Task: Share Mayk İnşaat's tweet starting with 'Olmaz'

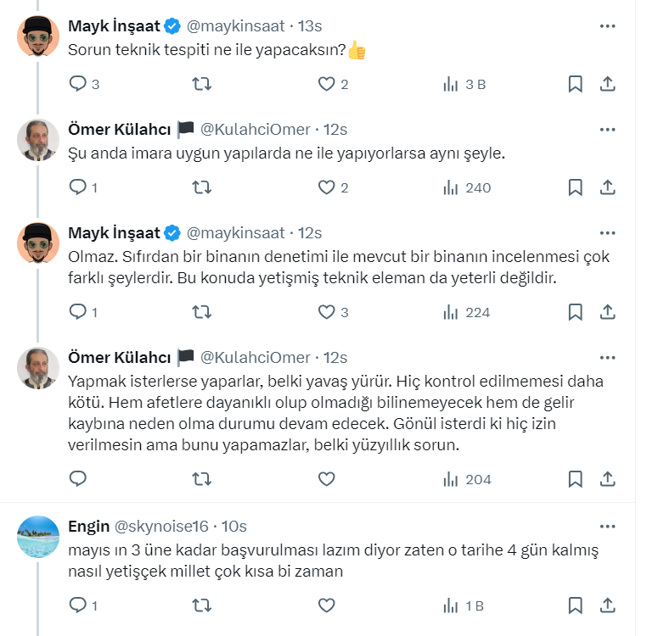Action: pos(607,312)
